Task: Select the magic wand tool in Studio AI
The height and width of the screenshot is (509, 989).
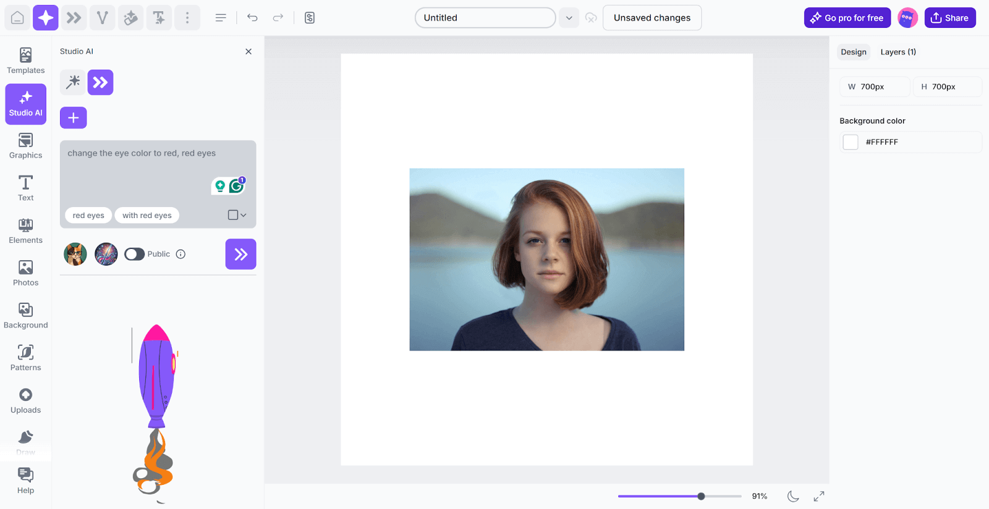Action: (x=73, y=82)
